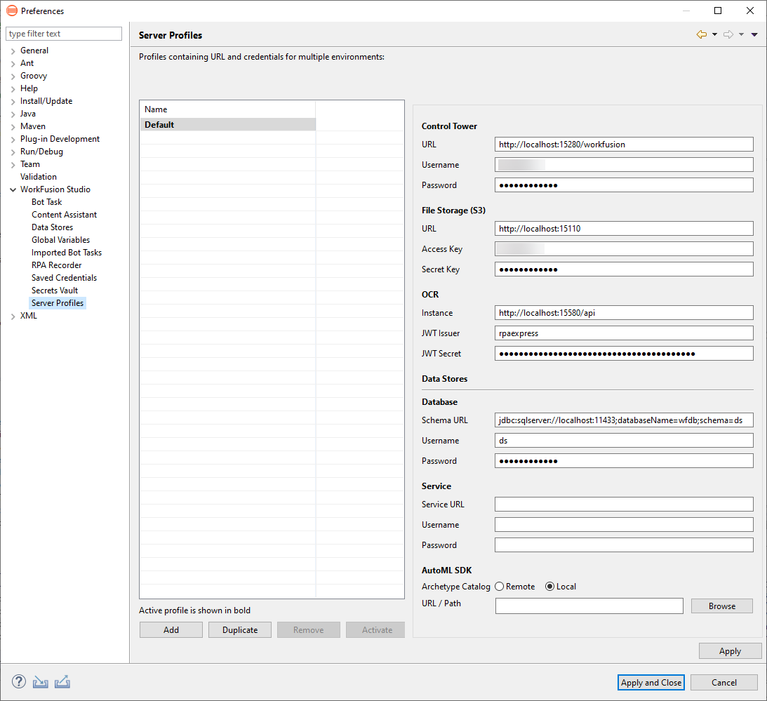Open Secrets Vault preferences page
Screen dimensions: 767x701
[x=55, y=291]
